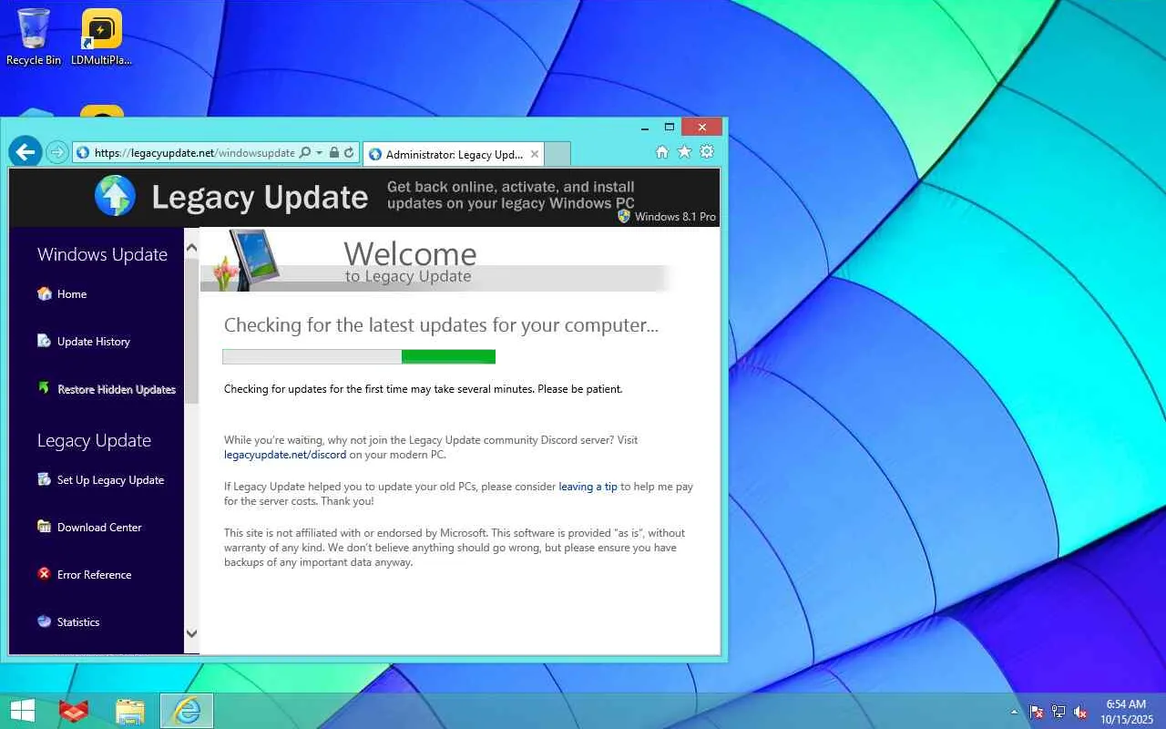Show hidden tray icons with the arrow

click(1014, 712)
